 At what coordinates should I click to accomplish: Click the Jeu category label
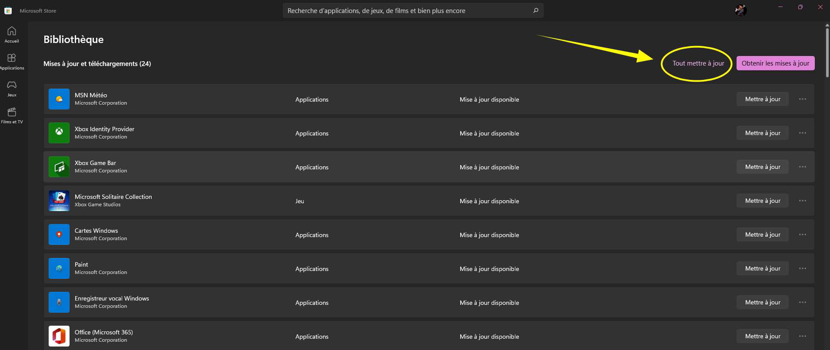(300, 201)
